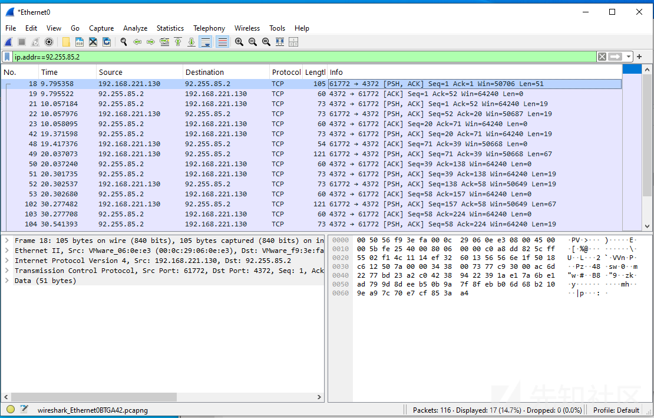Open layout reset pane icon in toolbar
The height and width of the screenshot is (418, 654).
tap(293, 42)
